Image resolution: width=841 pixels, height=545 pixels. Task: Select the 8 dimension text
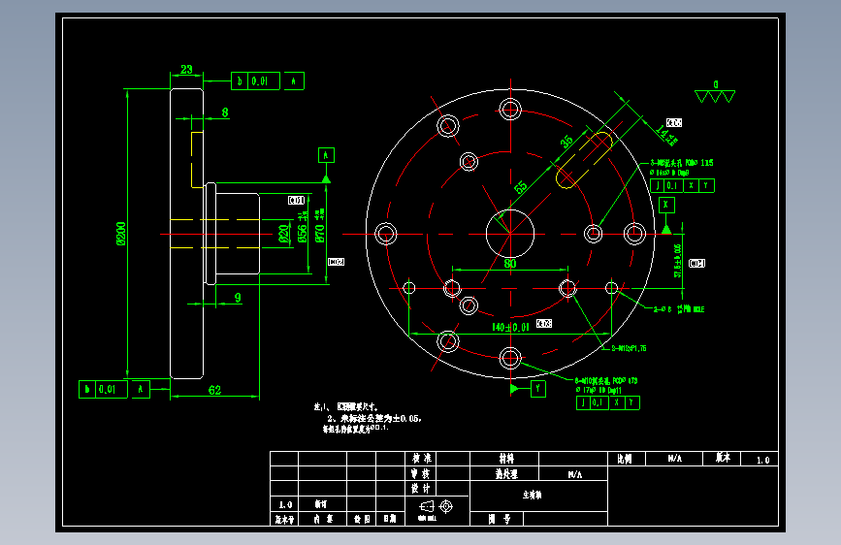point(225,112)
